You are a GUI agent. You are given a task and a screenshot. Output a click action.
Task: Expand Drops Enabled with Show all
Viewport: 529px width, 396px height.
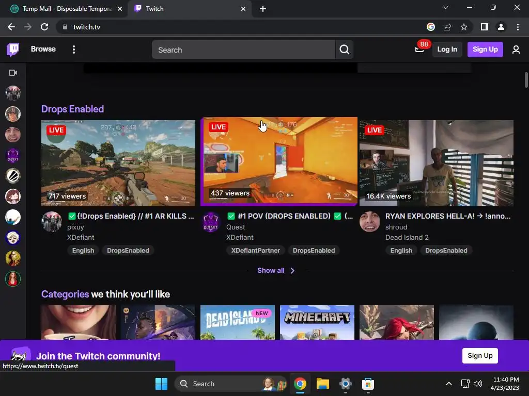click(x=276, y=270)
